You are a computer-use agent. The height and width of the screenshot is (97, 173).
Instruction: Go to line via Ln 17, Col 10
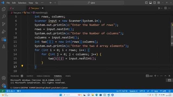coord(122,91)
